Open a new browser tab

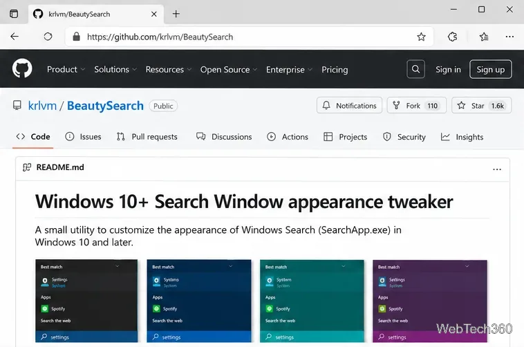pos(176,14)
